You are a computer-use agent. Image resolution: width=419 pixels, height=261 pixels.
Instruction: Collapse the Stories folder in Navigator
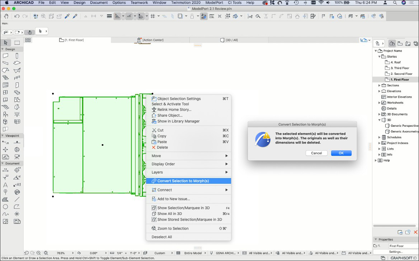(380, 57)
